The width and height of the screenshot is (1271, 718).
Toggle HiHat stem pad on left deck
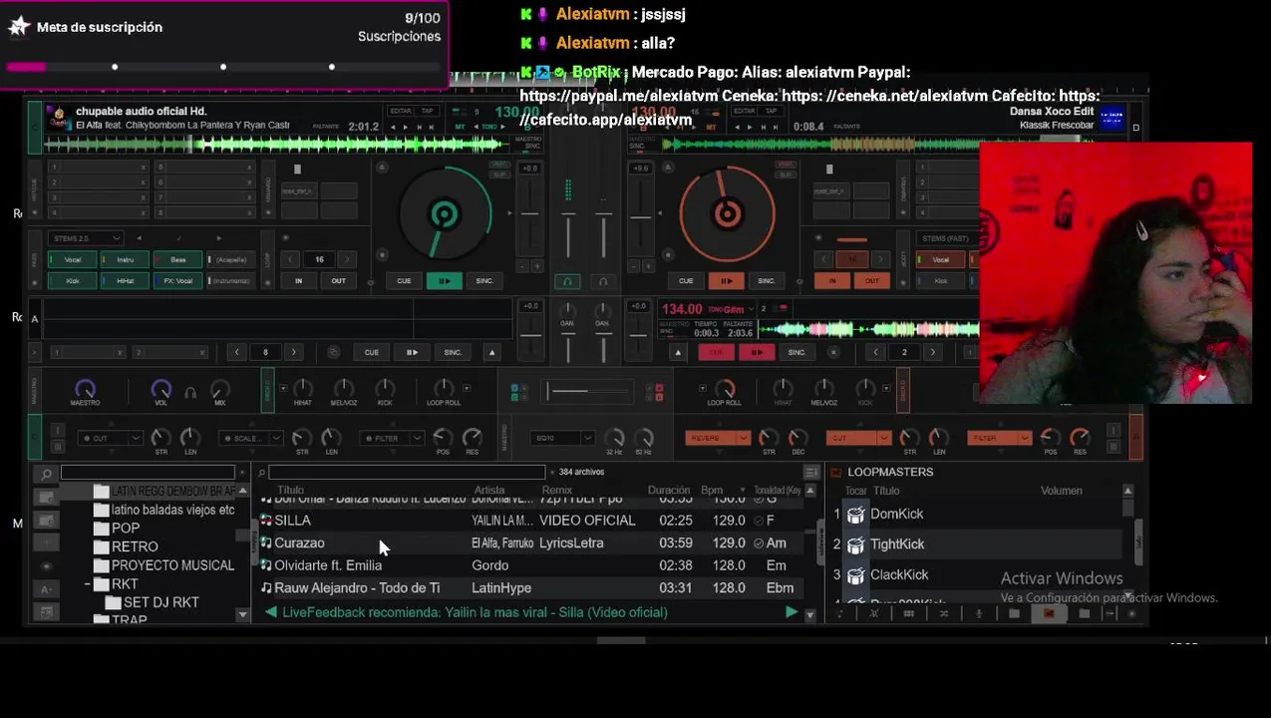point(125,281)
